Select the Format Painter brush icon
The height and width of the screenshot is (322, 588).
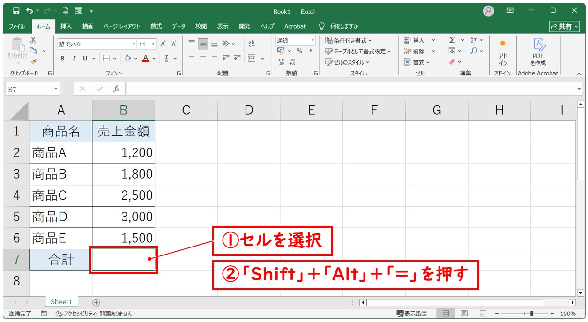(x=33, y=61)
